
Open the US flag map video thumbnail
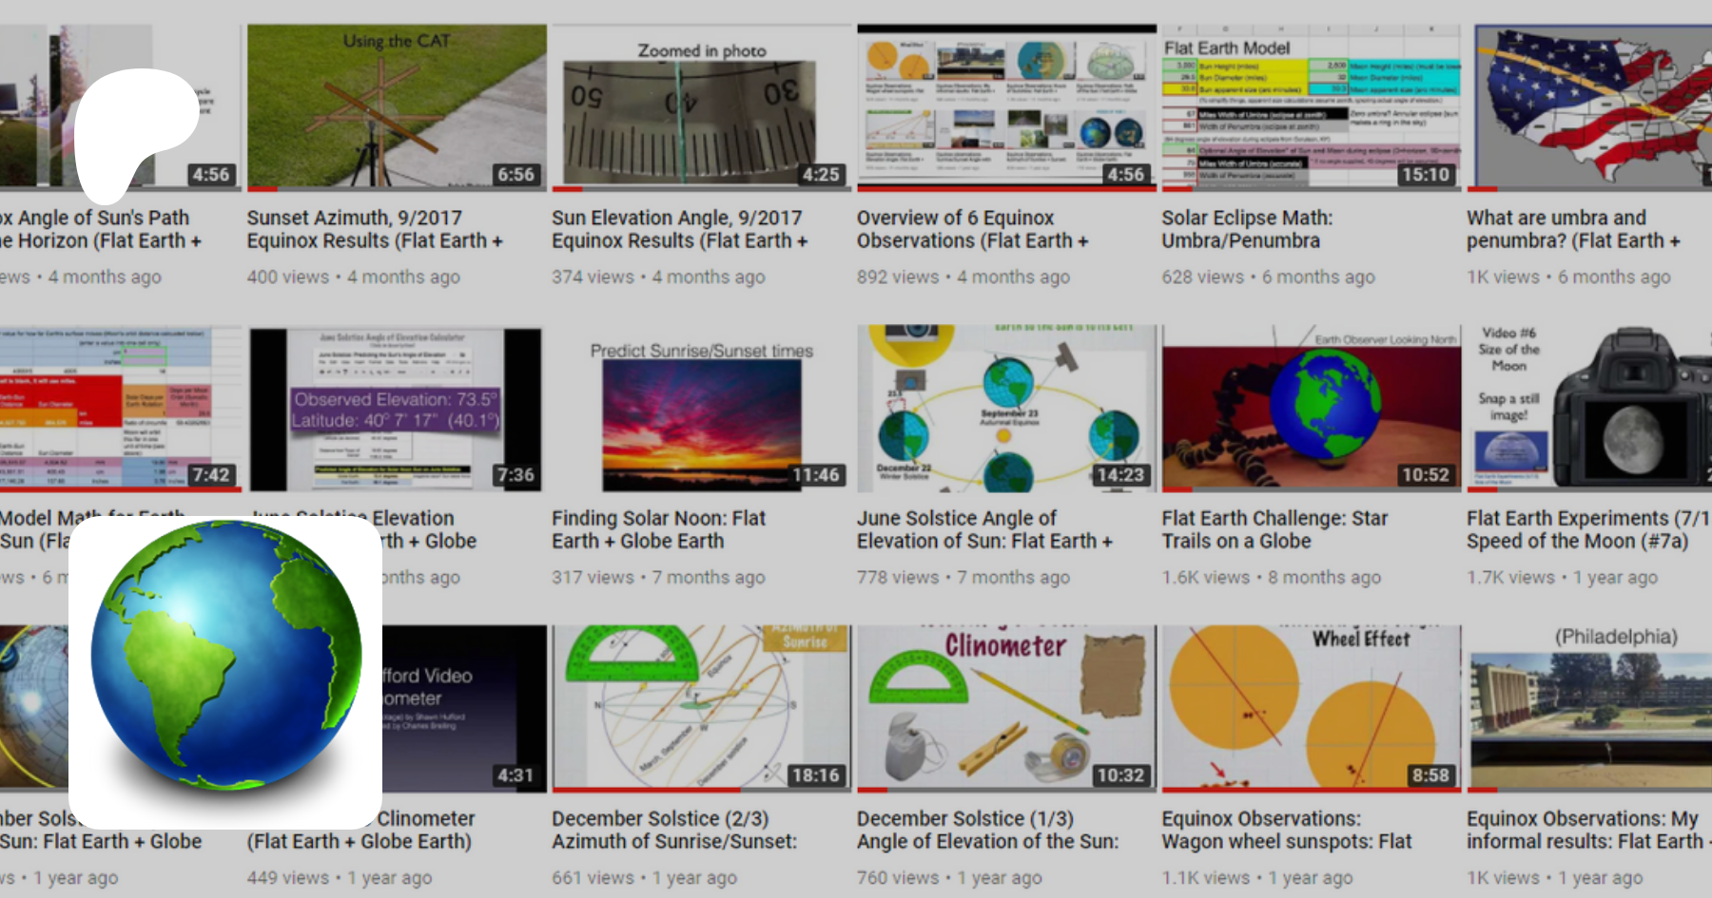point(1590,105)
